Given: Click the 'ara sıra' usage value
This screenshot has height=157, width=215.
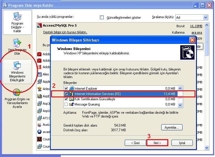Looking at the screenshot, I should (197, 32).
